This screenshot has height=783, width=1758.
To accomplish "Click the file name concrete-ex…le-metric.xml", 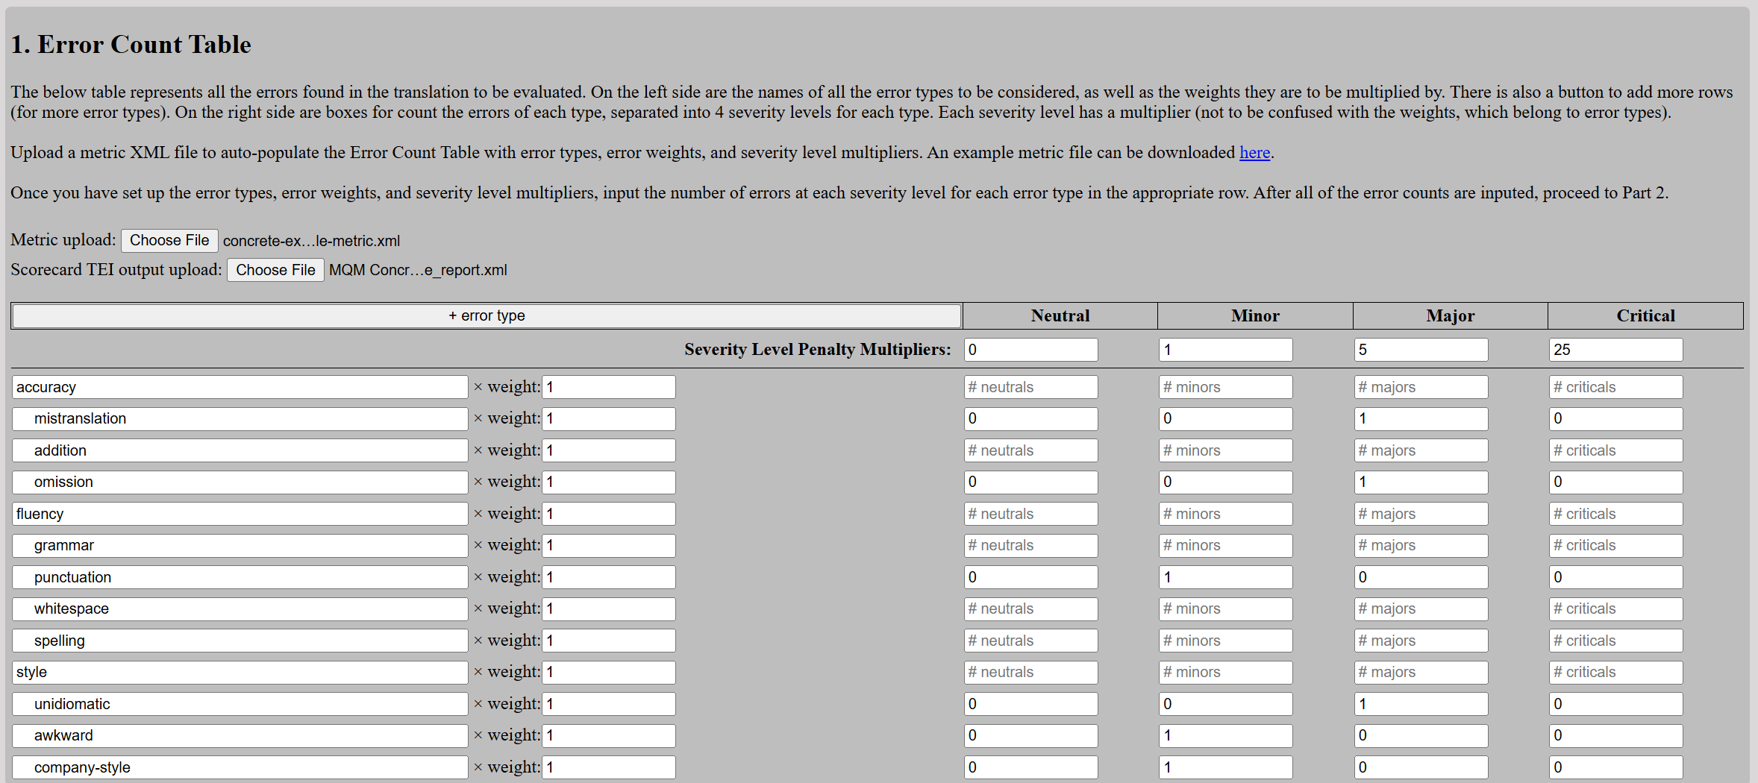I will [311, 241].
